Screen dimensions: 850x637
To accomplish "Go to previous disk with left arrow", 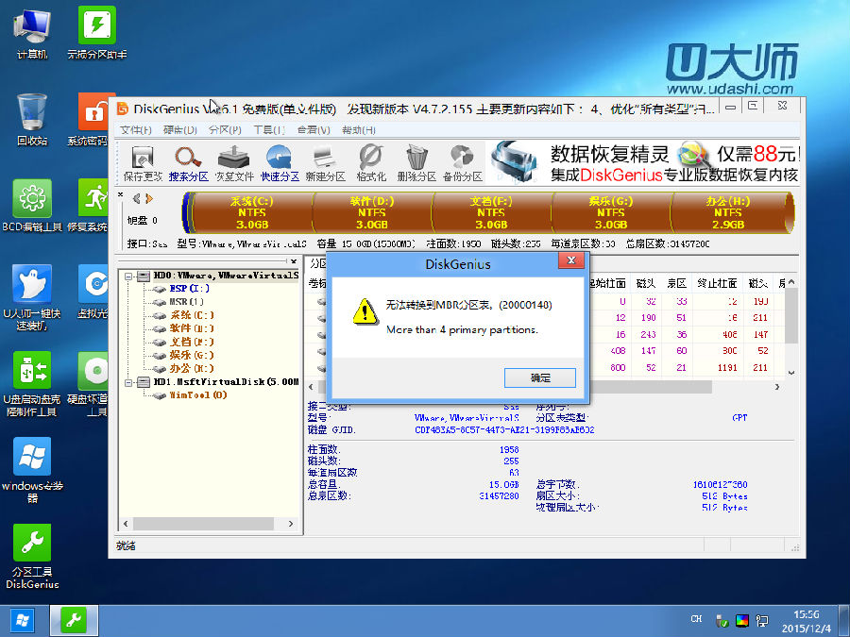I will point(137,199).
